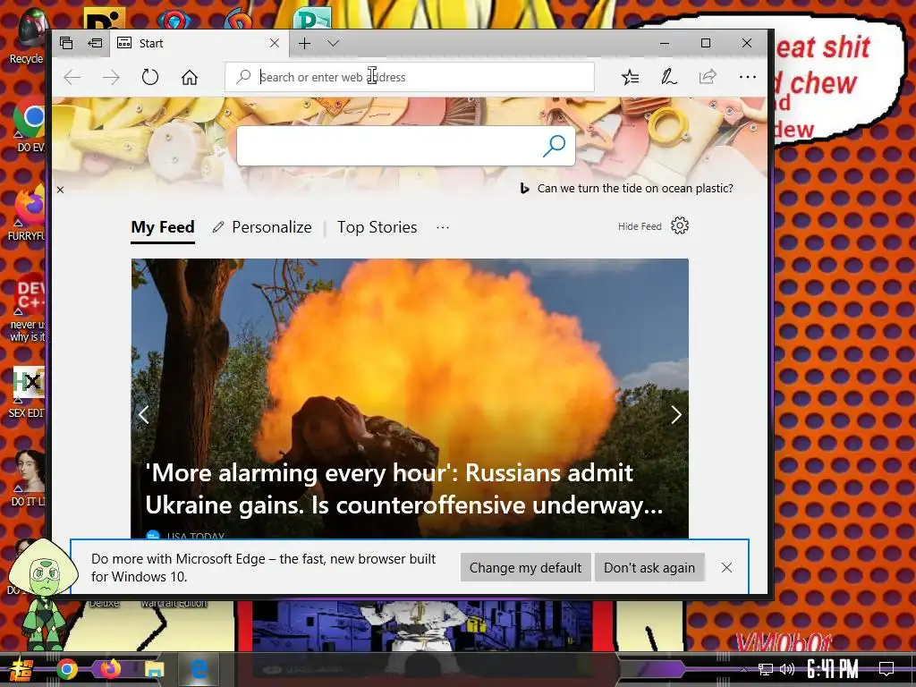Open volume control tray icon
Image resolution: width=916 pixels, height=687 pixels.
[787, 669]
